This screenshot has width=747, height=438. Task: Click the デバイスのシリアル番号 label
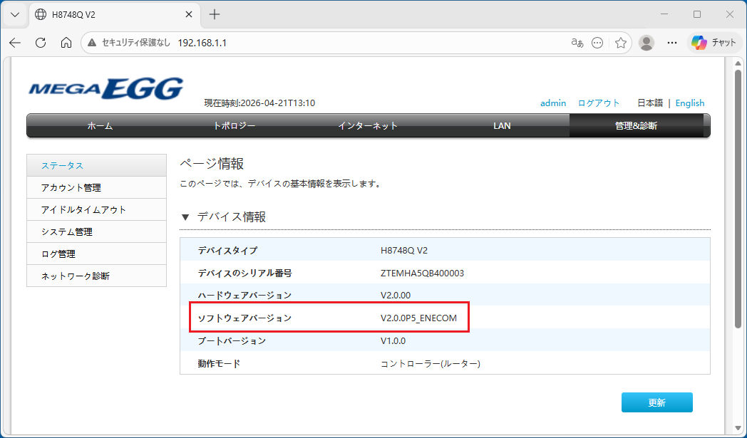point(245,273)
